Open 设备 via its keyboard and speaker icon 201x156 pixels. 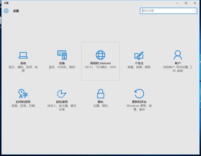coord(62,55)
